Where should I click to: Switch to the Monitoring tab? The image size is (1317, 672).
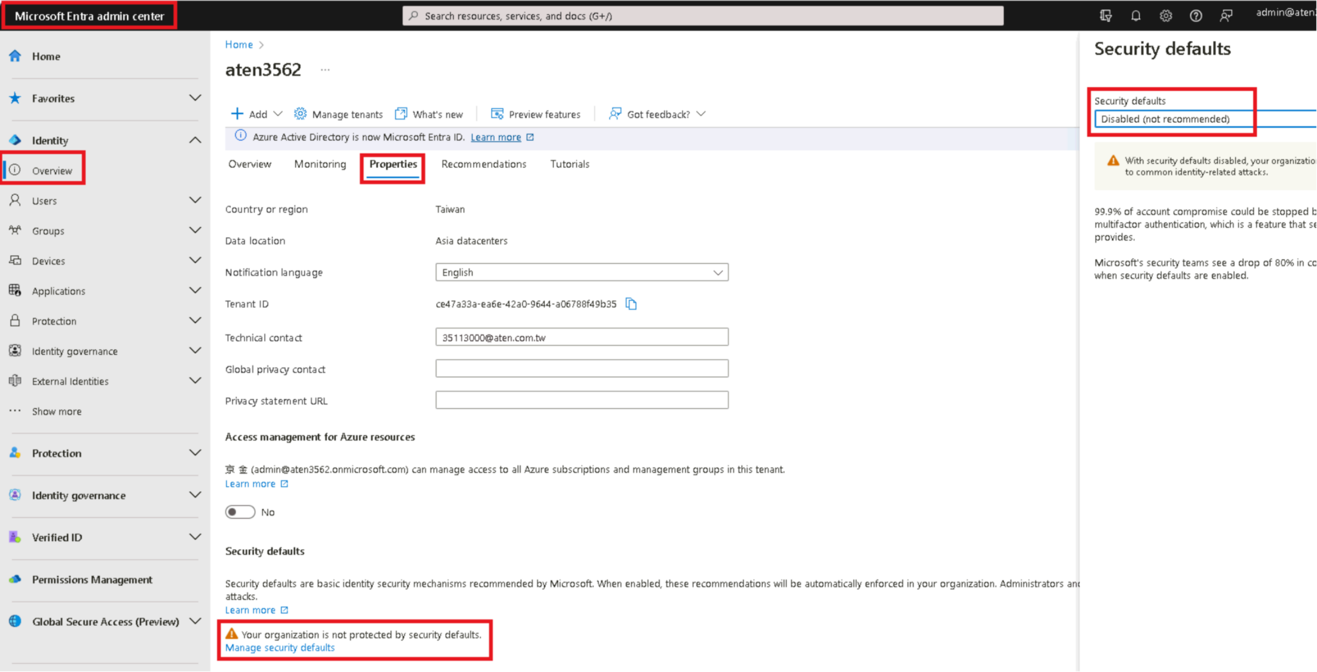[320, 164]
